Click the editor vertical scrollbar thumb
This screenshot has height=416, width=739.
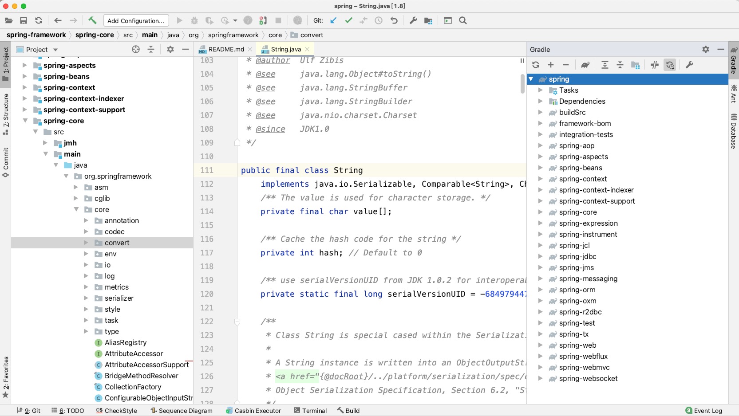pyautogui.click(x=523, y=83)
